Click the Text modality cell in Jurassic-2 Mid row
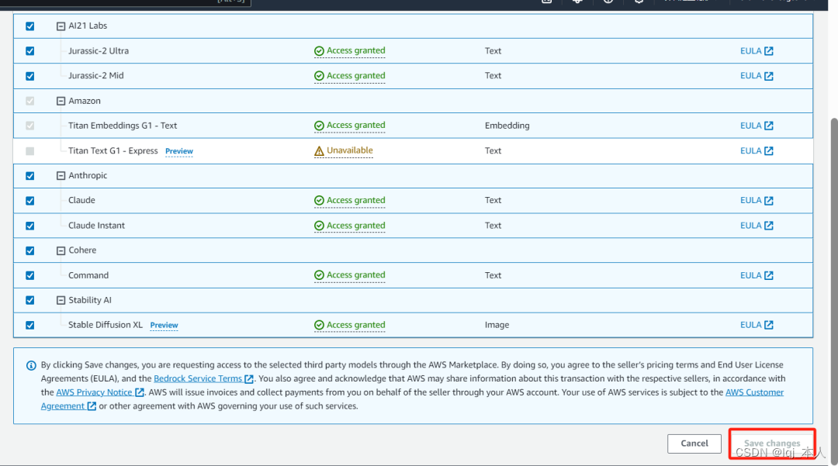The image size is (838, 466). (493, 76)
